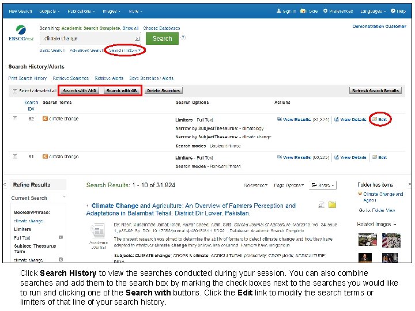Image resolution: width=415 pixels, height=311 pixels.
Task: Switch to Basic Search
Action: click(52, 50)
